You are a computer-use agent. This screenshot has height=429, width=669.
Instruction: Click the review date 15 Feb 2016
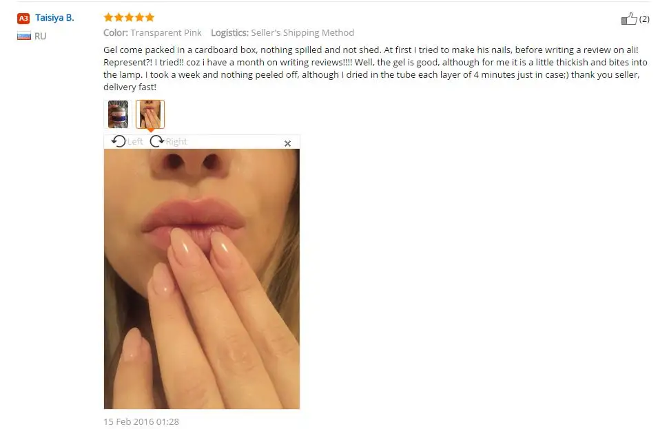coord(141,421)
